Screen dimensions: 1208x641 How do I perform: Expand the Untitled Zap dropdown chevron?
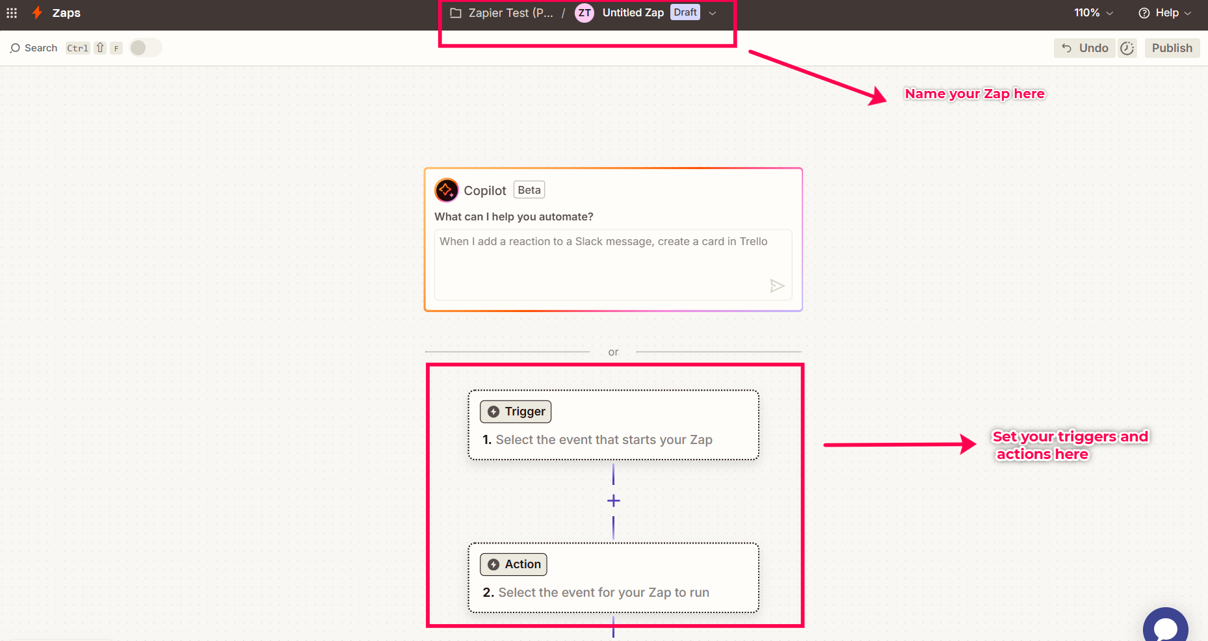point(713,13)
